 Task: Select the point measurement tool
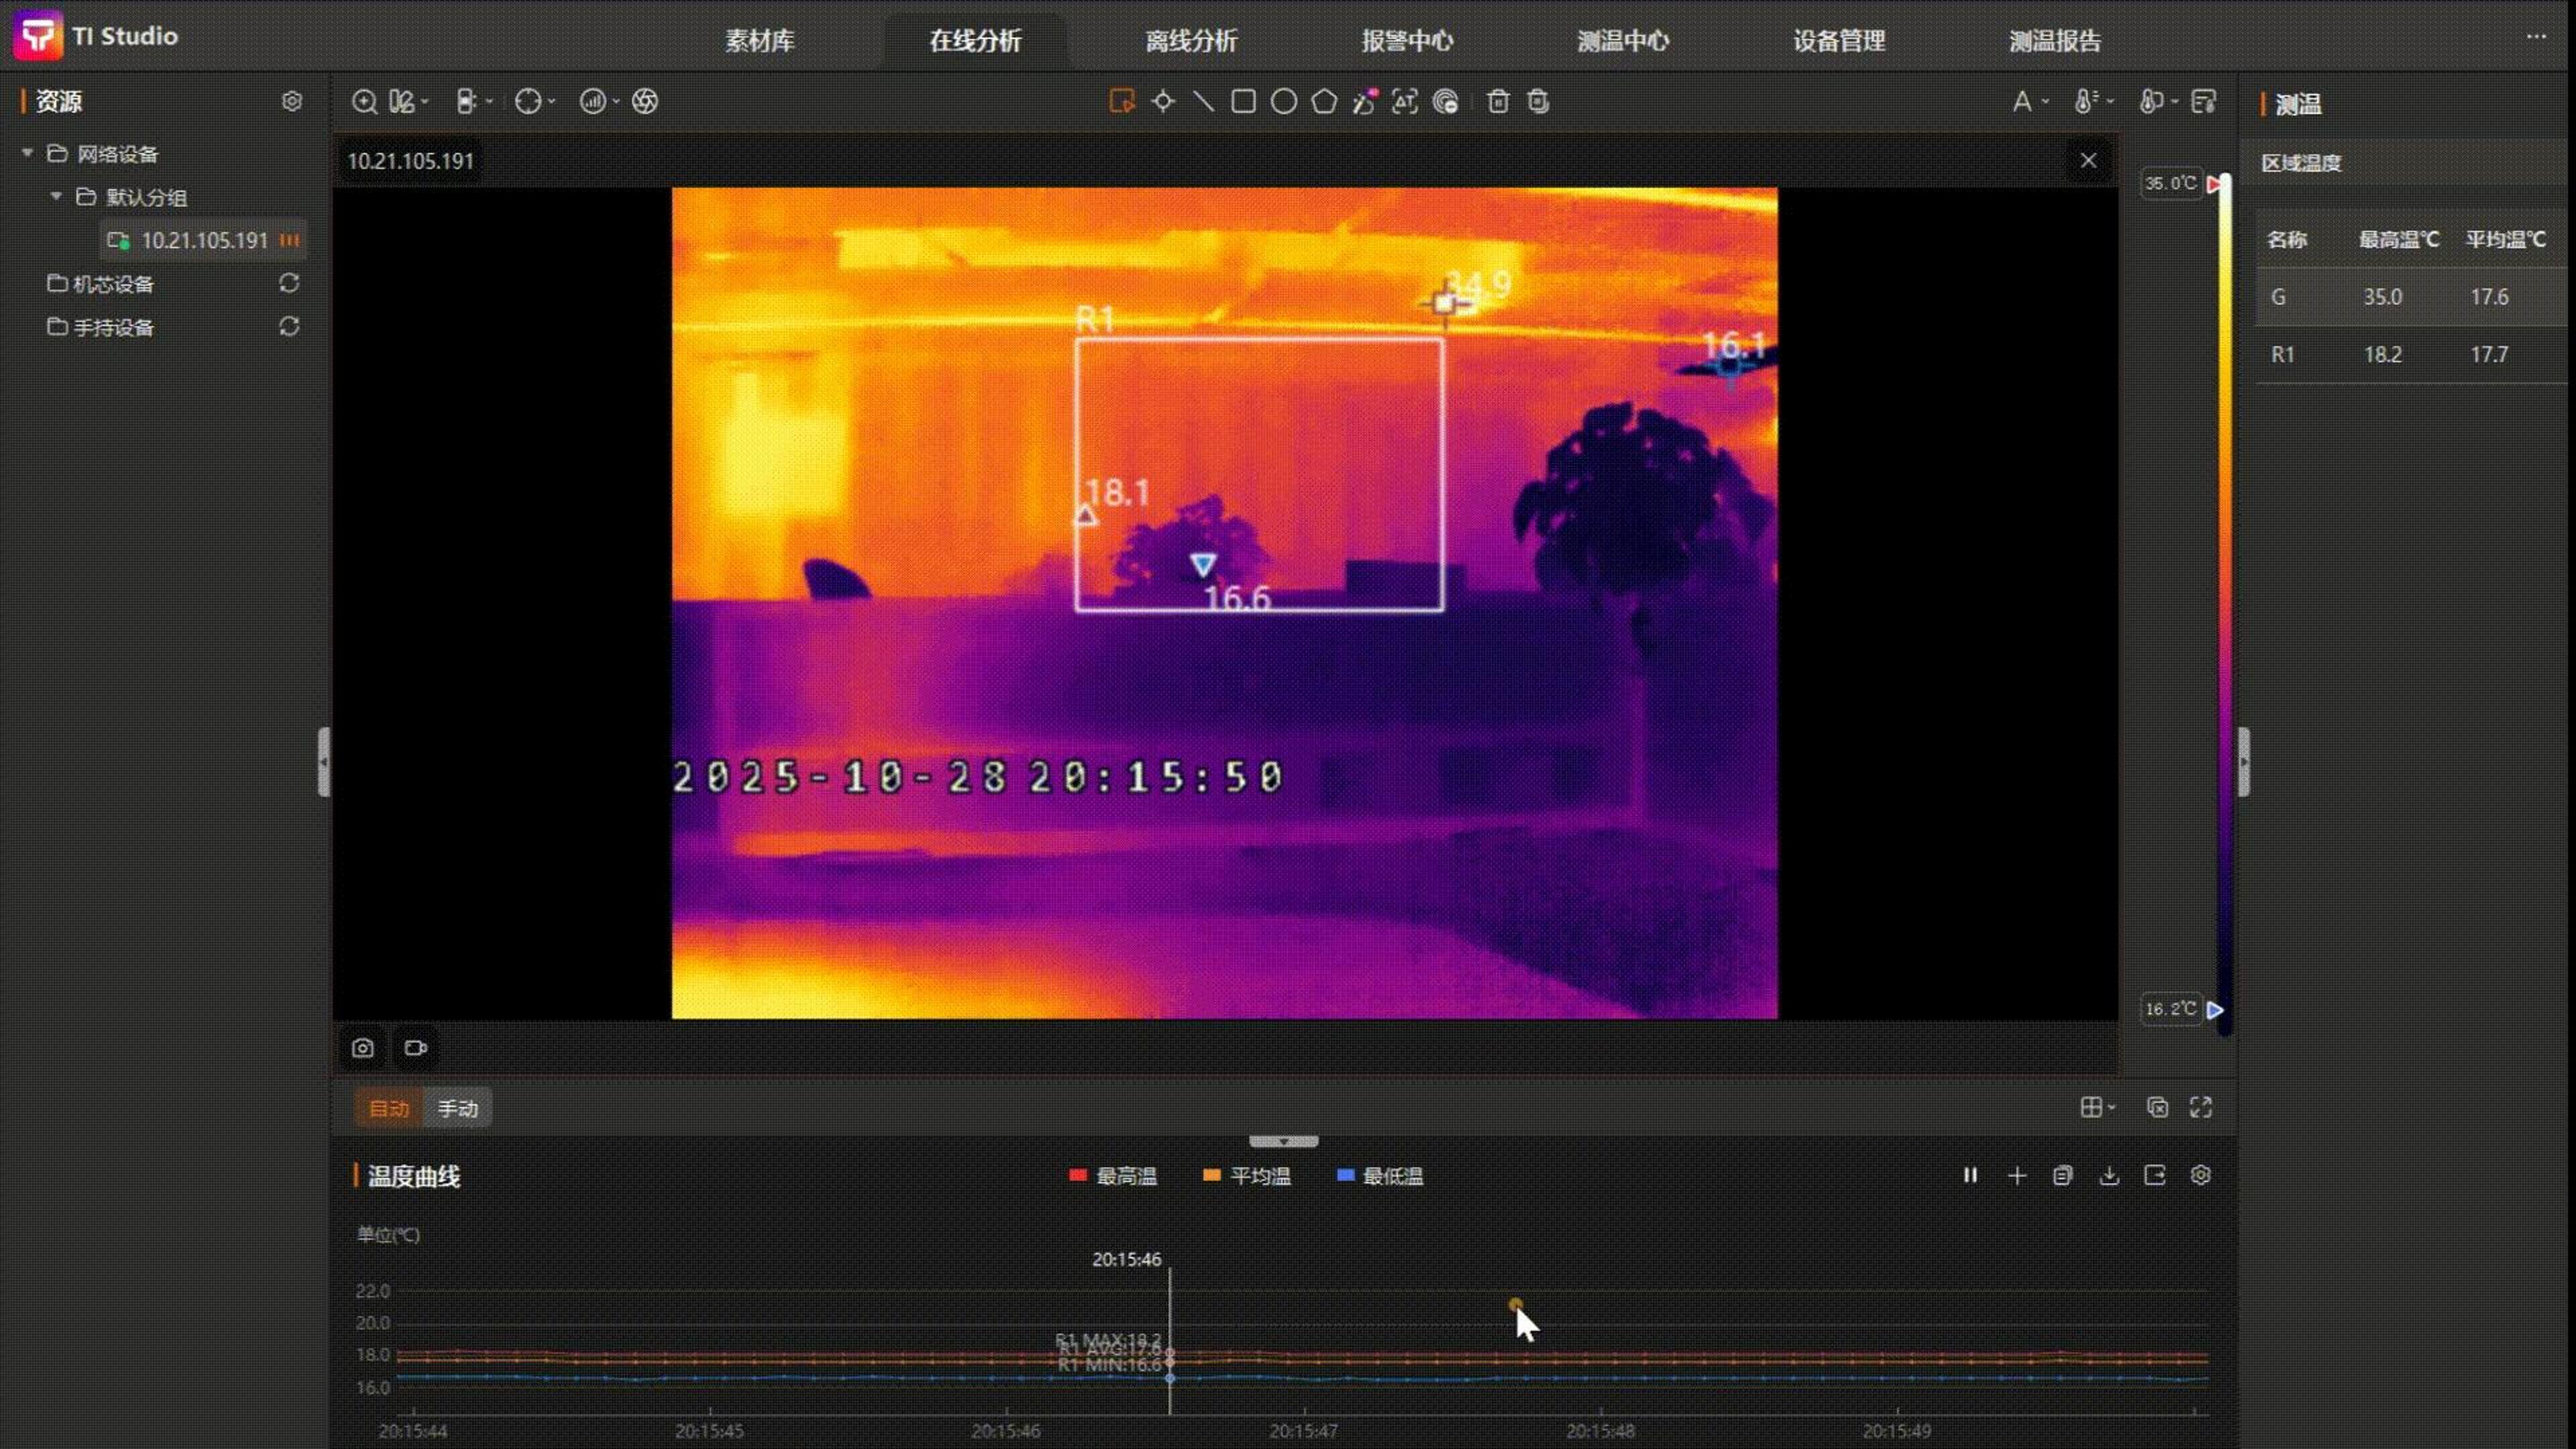1163,101
